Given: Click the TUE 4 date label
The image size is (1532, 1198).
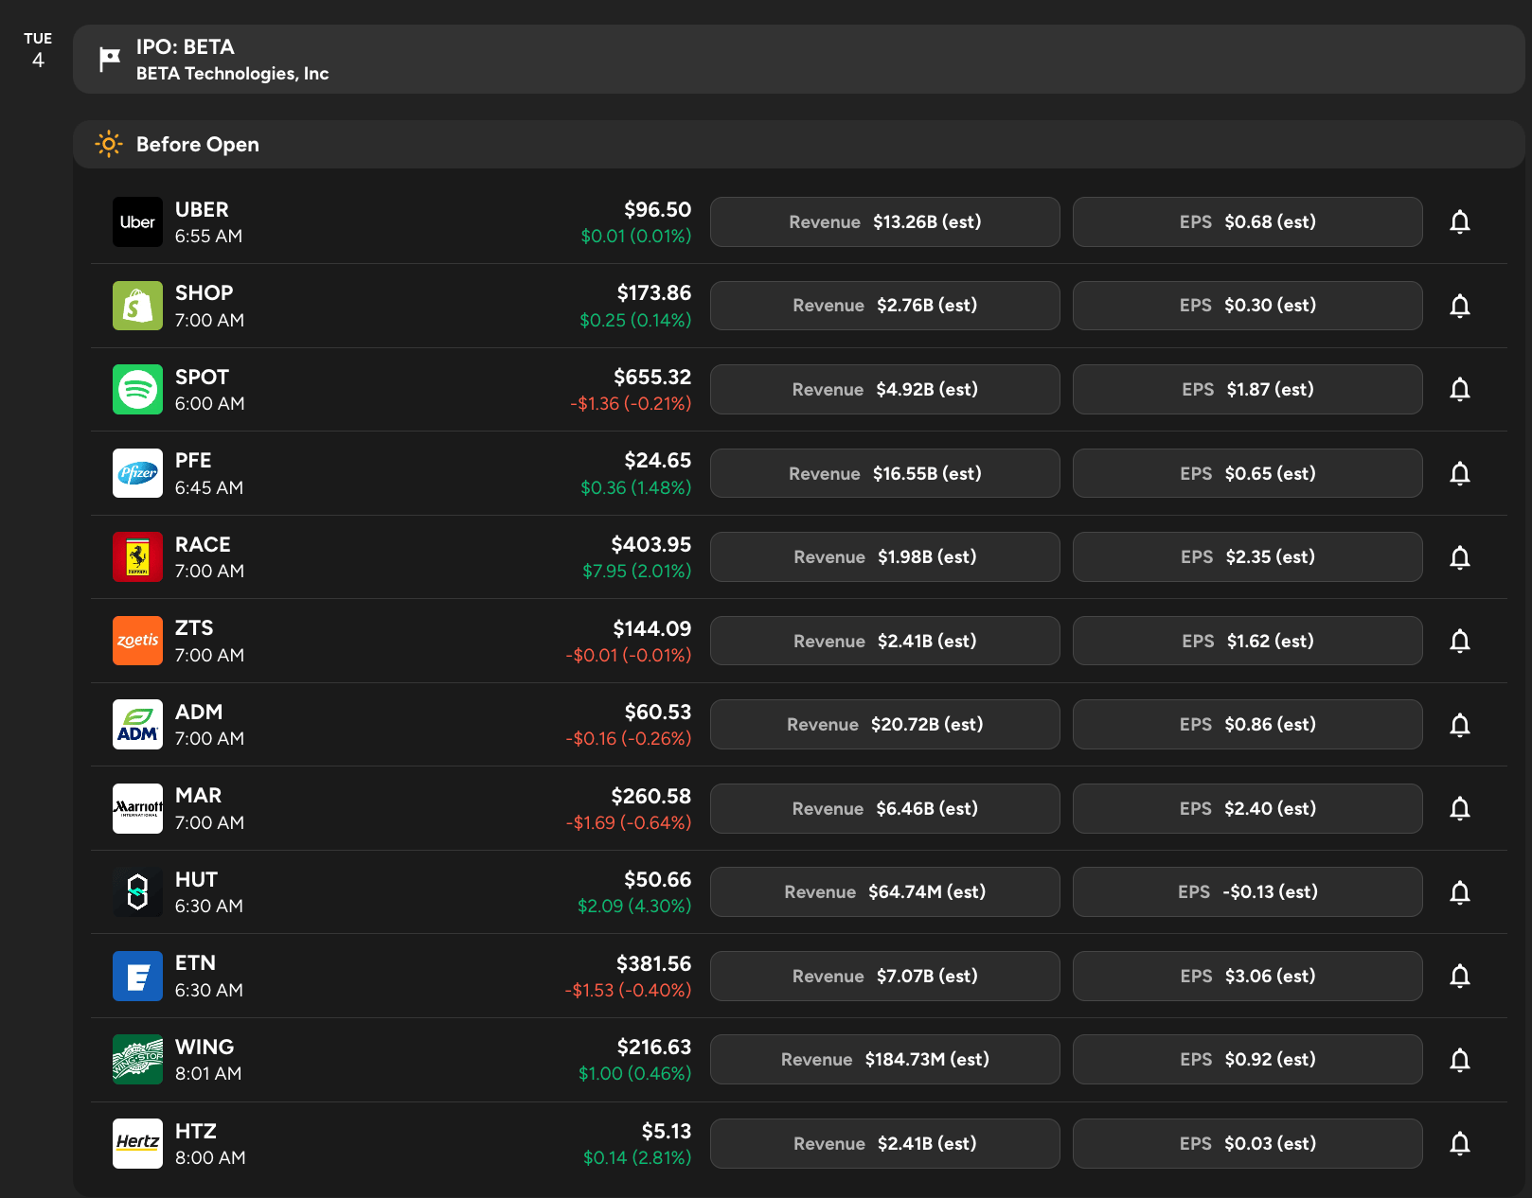Looking at the screenshot, I should pos(38,50).
